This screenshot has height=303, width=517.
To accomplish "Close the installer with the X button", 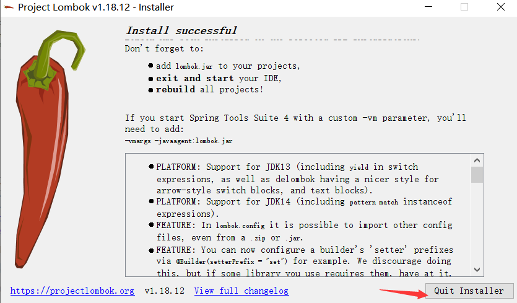I will click(501, 7).
